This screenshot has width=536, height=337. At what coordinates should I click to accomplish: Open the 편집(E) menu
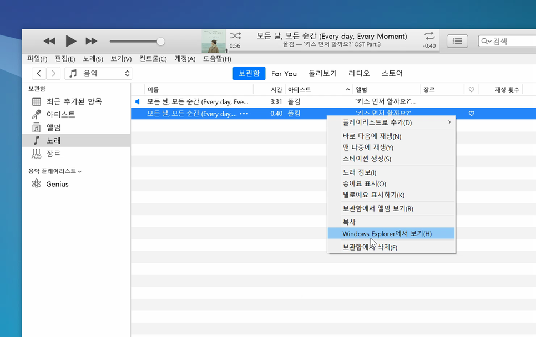pyautogui.click(x=65, y=59)
